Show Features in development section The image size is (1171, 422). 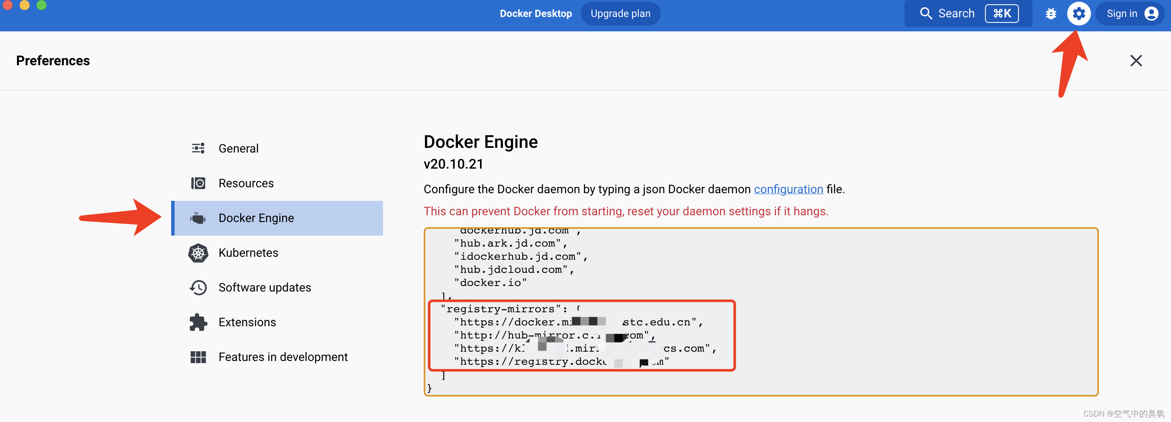tap(277, 357)
